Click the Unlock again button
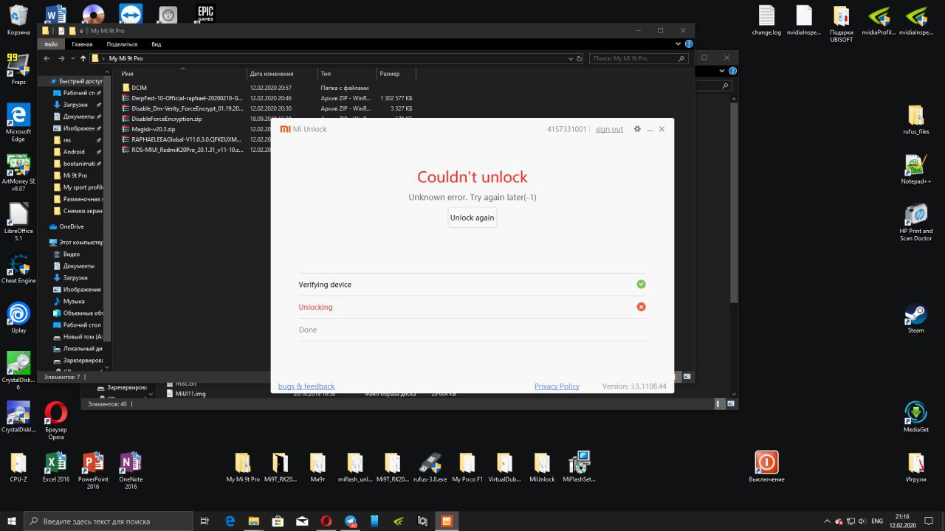Screen dimensions: 945x531 click(x=472, y=218)
